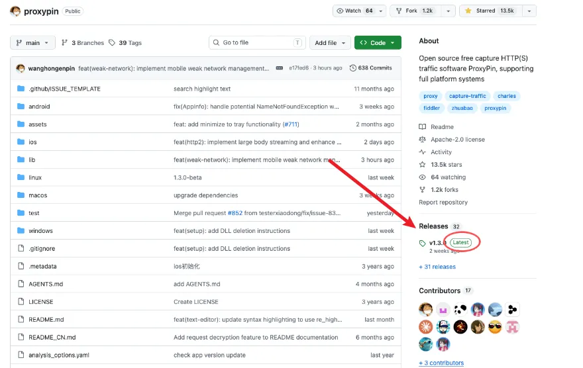Open the ios folder
This screenshot has width=583, height=368.
[32, 142]
